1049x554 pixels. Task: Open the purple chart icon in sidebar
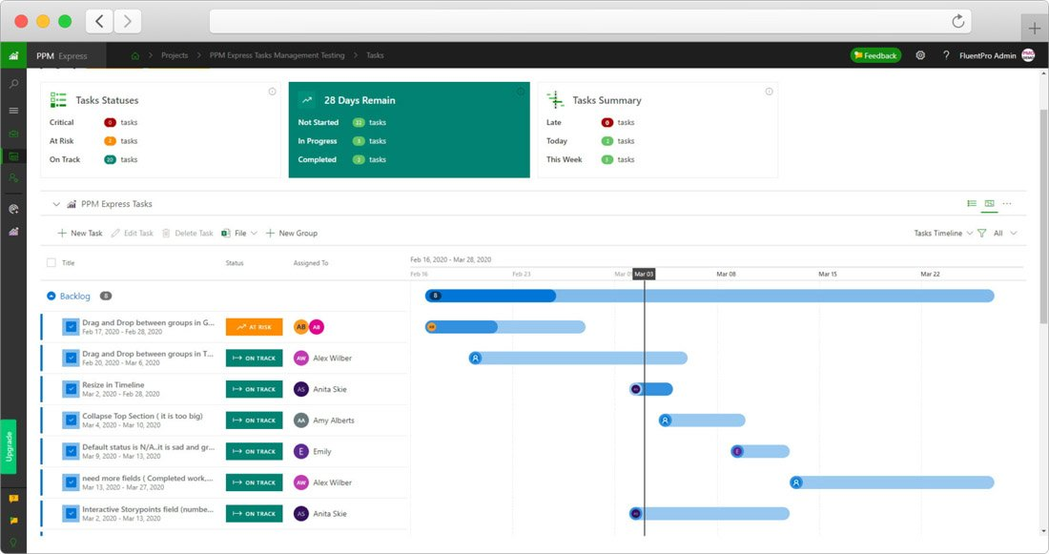(x=13, y=232)
